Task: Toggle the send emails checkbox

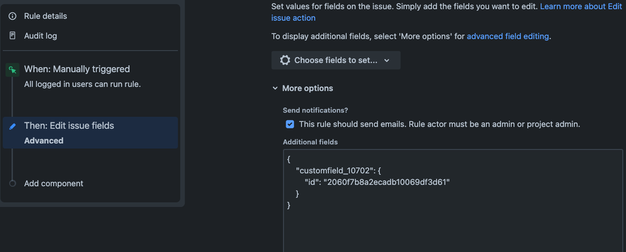Action: (x=290, y=124)
